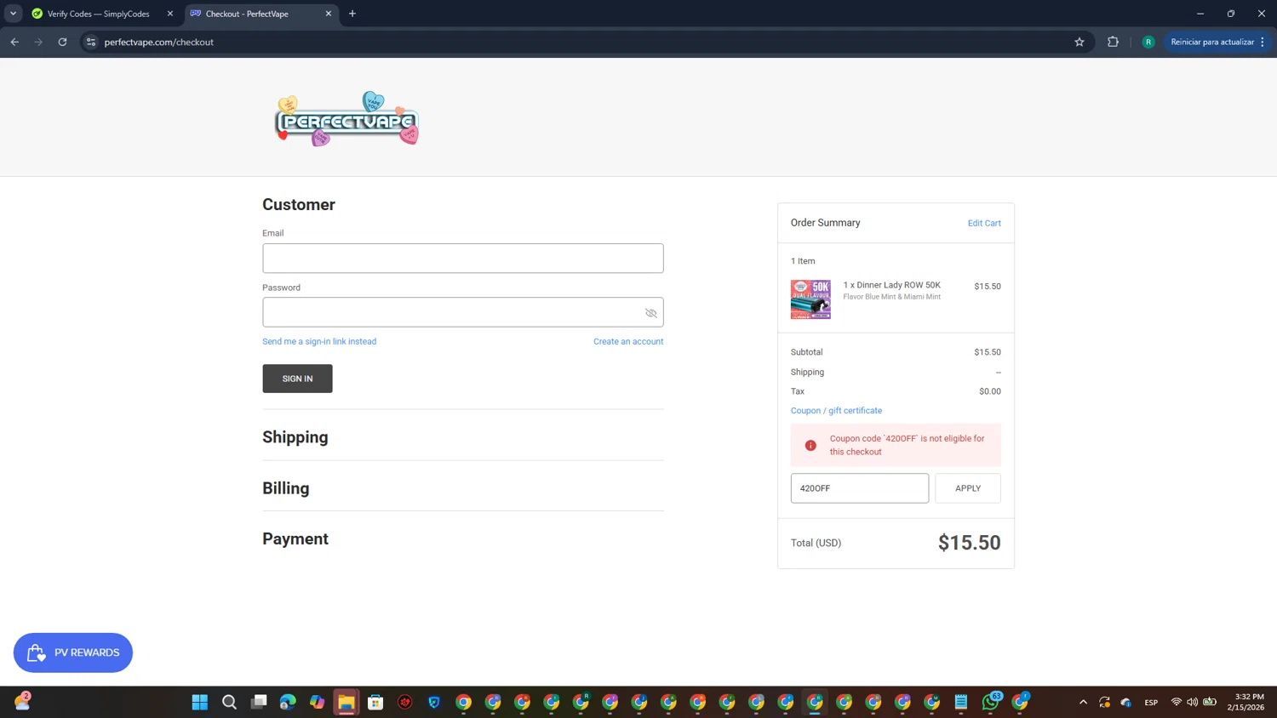Click Edit Cart link
The image size is (1277, 718).
[x=984, y=223]
